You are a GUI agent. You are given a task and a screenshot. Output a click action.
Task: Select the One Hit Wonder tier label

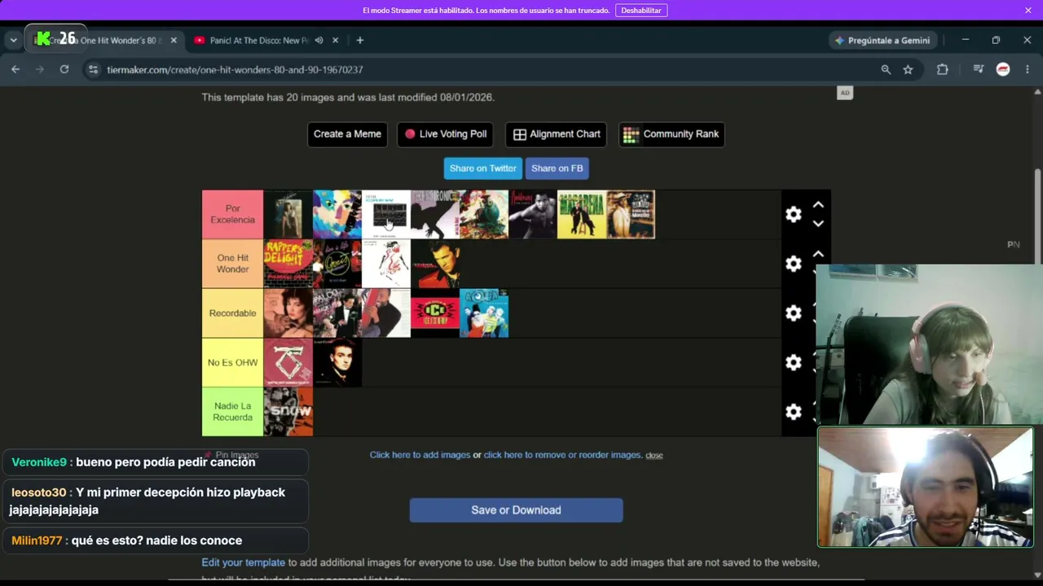pos(233,264)
